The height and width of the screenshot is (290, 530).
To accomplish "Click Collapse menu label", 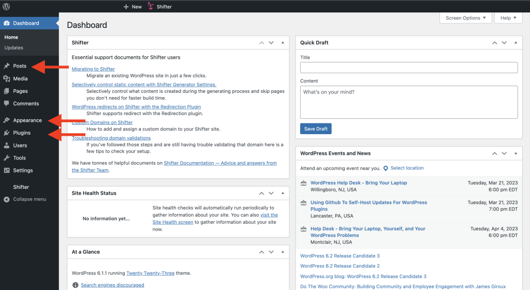I will point(30,199).
